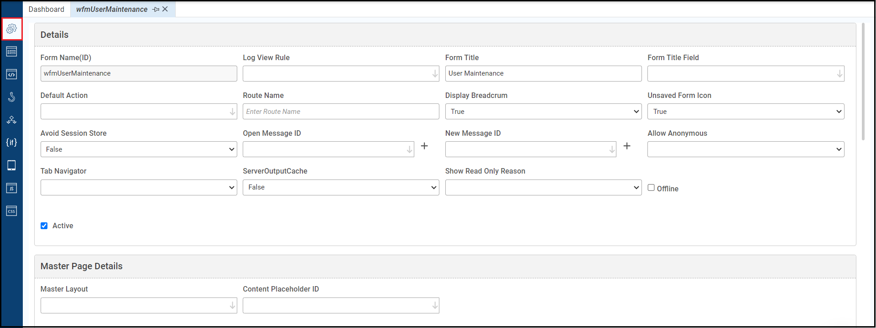
Task: Open the CSS stylesheet sidebar icon
Action: click(12, 211)
